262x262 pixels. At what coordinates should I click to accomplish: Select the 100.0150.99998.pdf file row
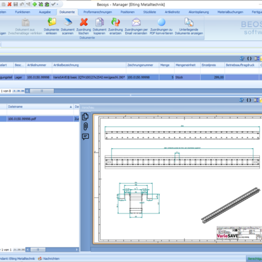point(39,119)
